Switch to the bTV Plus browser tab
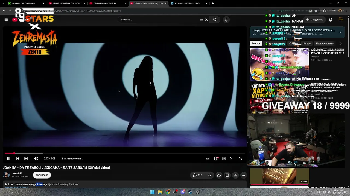Image resolution: width=350 pixels, height=196 pixels. click(x=188, y=4)
